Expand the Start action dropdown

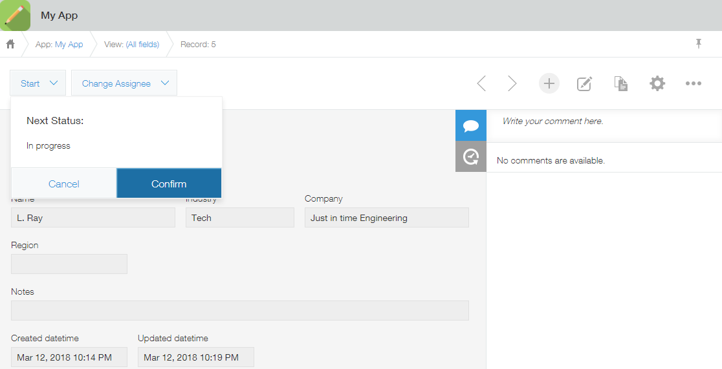pos(38,83)
